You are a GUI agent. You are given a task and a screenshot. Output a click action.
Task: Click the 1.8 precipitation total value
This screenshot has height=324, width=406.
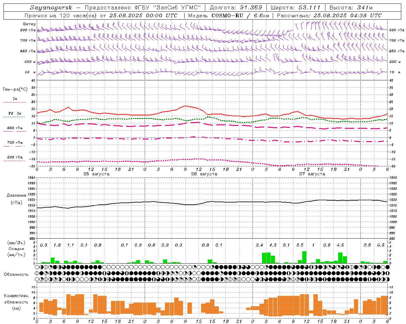[x=57, y=245]
